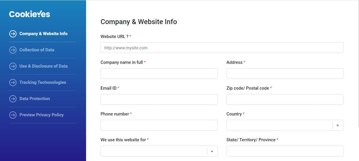Click arrow icon next to Use & Disclosure of Data
Screen dimensions: 359x161
click(x=13, y=66)
